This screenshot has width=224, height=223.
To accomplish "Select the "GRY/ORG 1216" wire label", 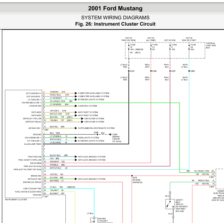I will click(58, 111).
